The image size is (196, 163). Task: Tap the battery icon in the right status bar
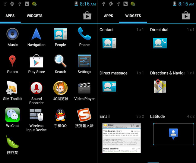[175, 4]
